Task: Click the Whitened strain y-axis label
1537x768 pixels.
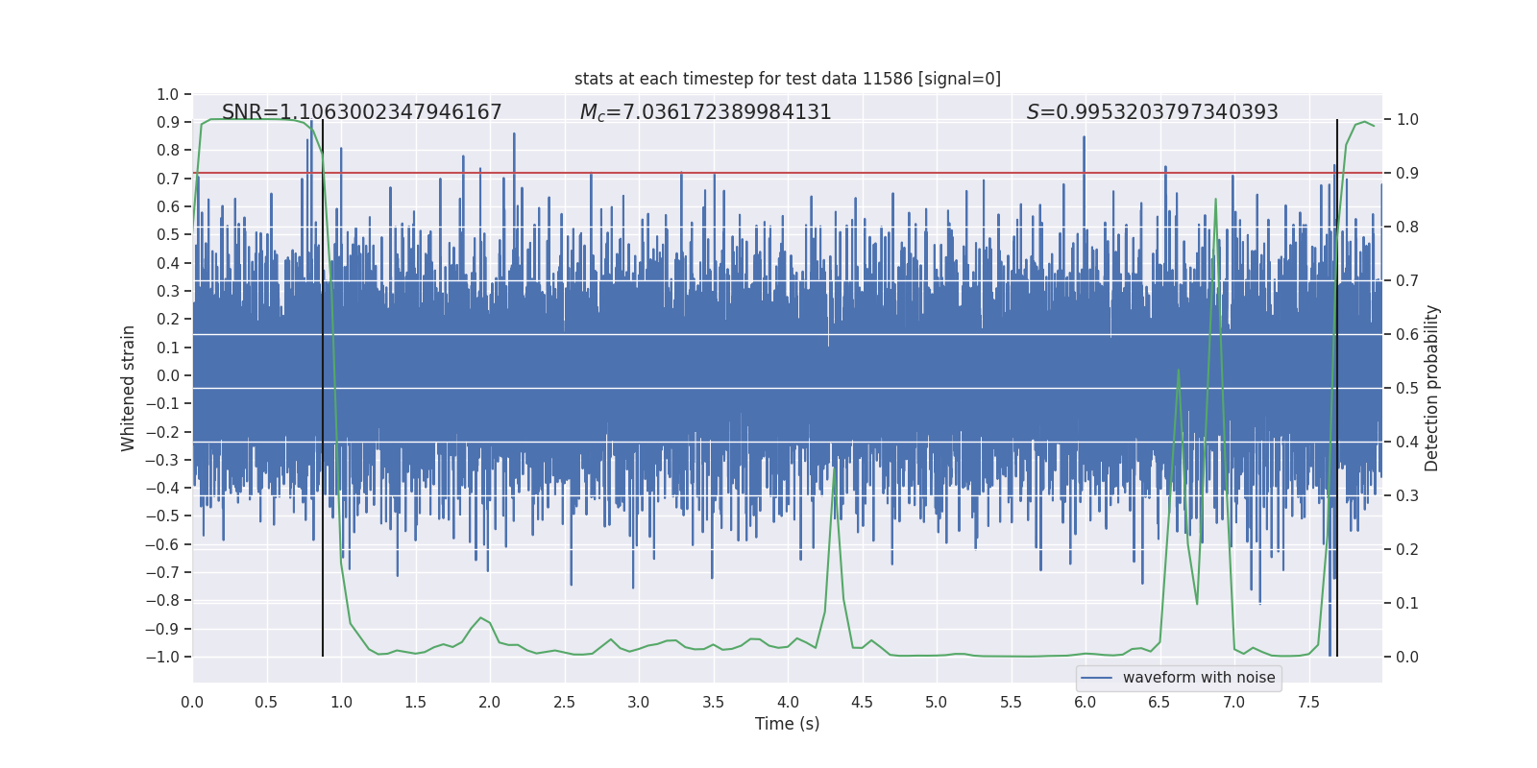Action: coord(128,388)
